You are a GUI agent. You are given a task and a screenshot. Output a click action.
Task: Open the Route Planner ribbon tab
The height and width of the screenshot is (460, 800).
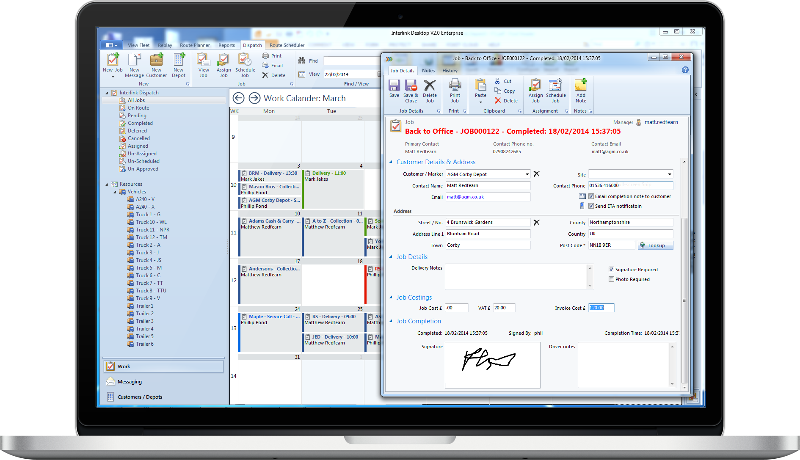pyautogui.click(x=195, y=45)
